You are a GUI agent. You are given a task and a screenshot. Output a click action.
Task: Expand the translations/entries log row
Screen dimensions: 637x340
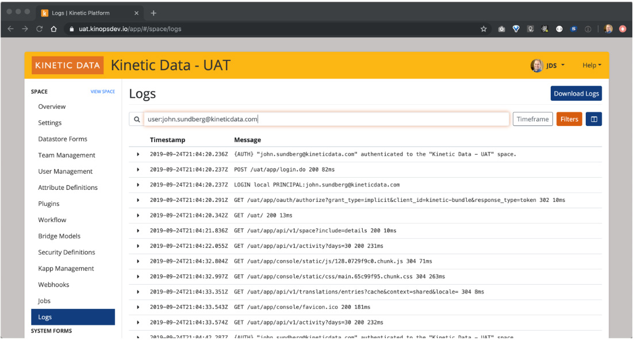coord(138,292)
